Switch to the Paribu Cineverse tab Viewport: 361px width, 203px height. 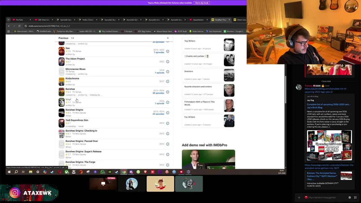pos(87,20)
